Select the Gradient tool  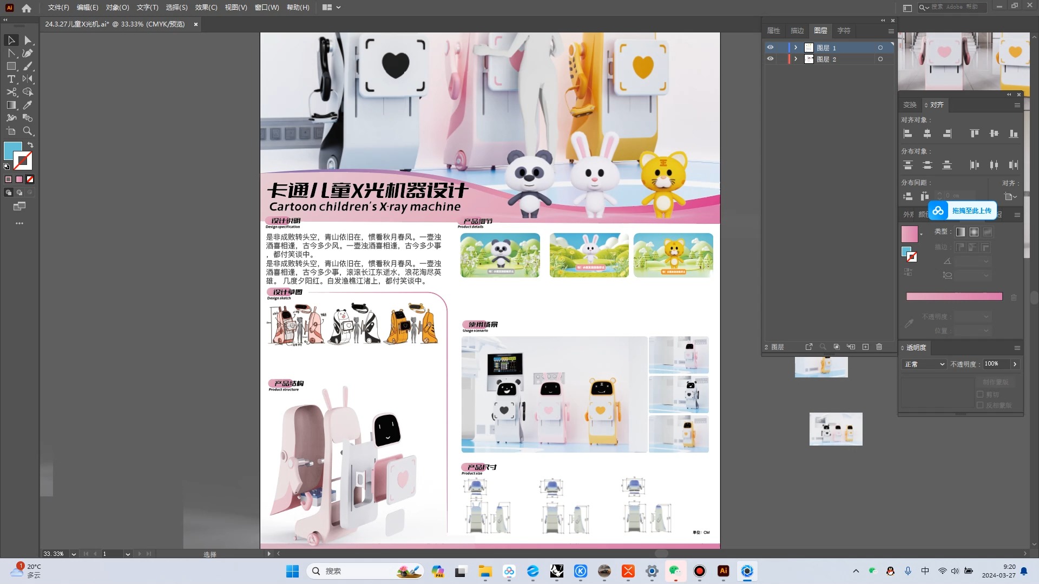[11, 105]
